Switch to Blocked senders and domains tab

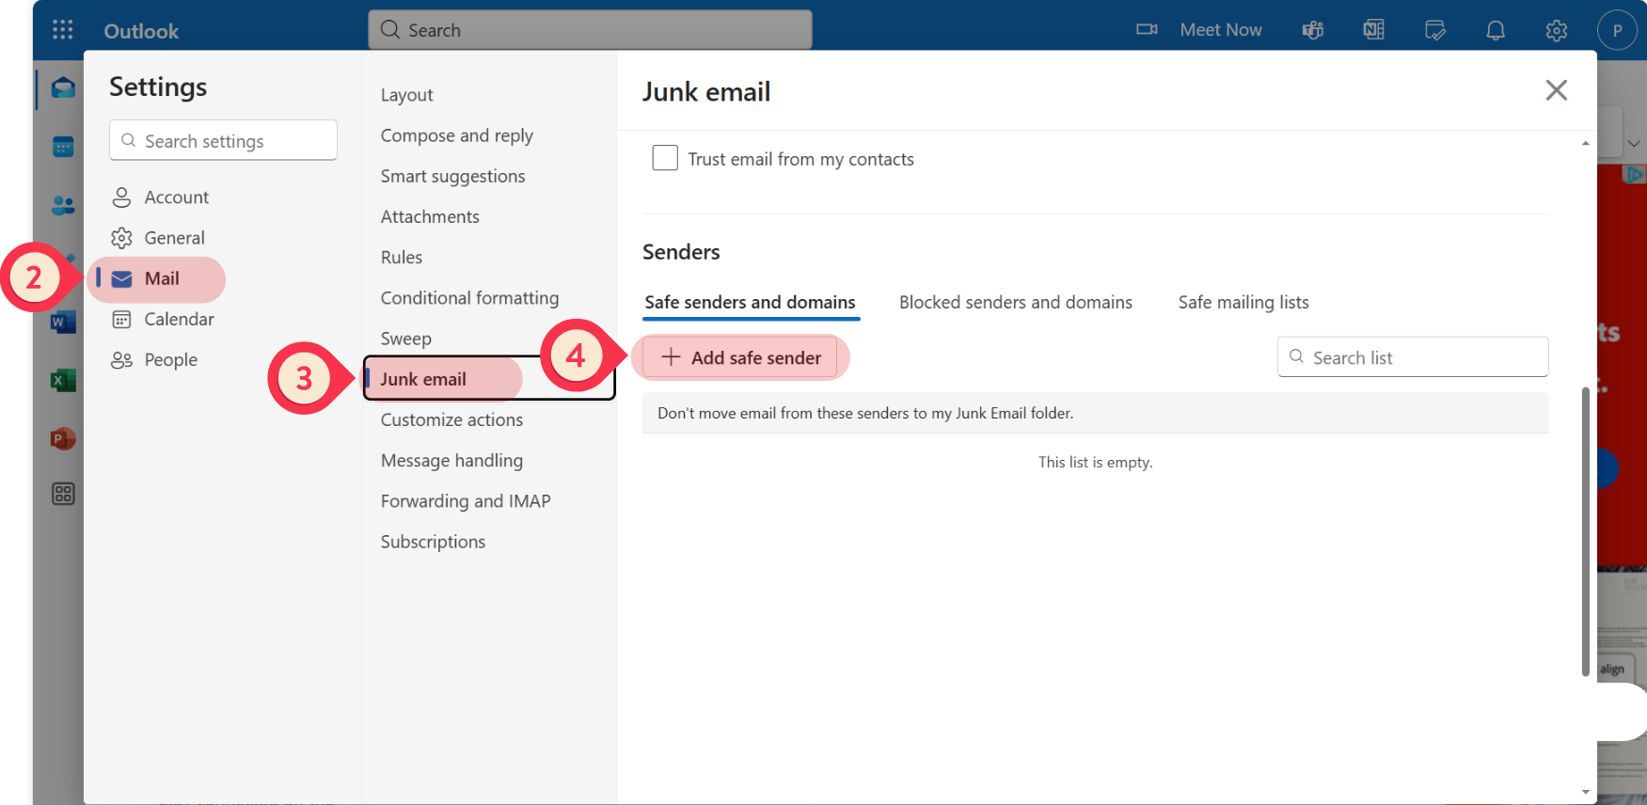point(1016,303)
